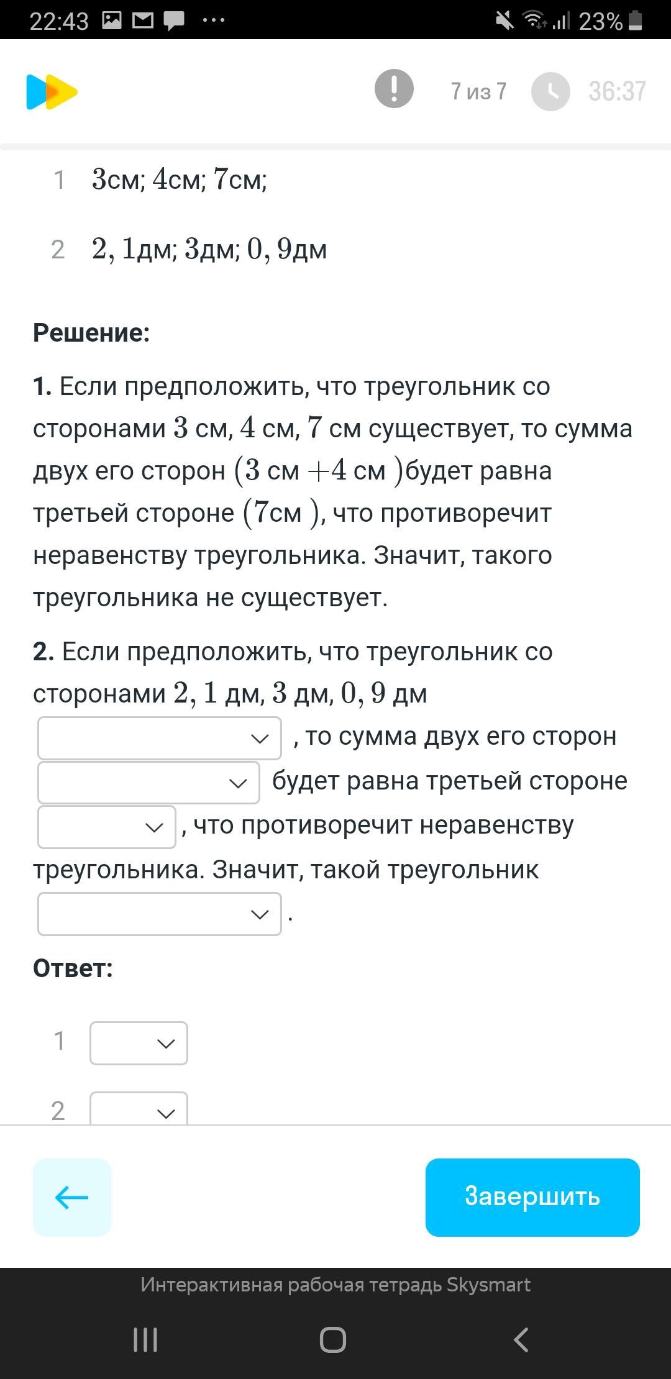Screen dimensions: 671x1379
Task: Open dropdown after "Значит, такой треугольник"
Action: 160,914
